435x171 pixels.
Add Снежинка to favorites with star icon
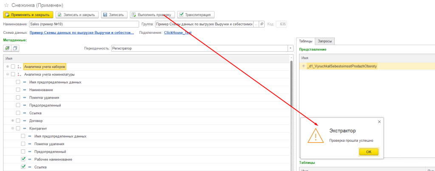(x=5, y=5)
